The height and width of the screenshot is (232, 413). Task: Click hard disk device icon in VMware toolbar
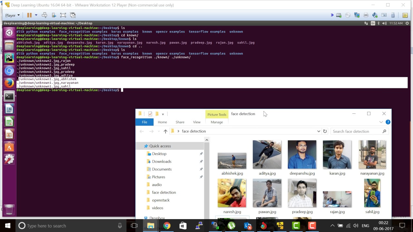(x=339, y=15)
